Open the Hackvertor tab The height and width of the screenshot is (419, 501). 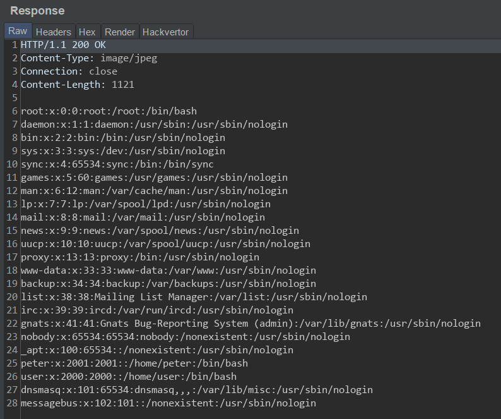click(165, 32)
